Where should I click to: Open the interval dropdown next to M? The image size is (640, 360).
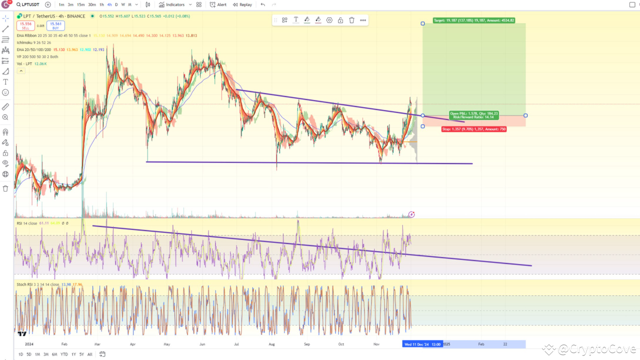(135, 4)
